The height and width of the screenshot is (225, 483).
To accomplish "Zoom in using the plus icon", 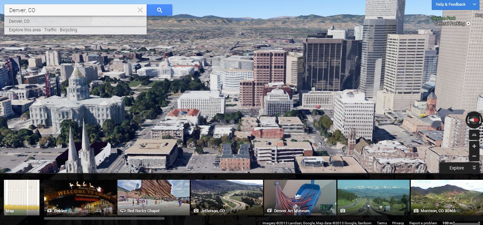I will pyautogui.click(x=474, y=146).
